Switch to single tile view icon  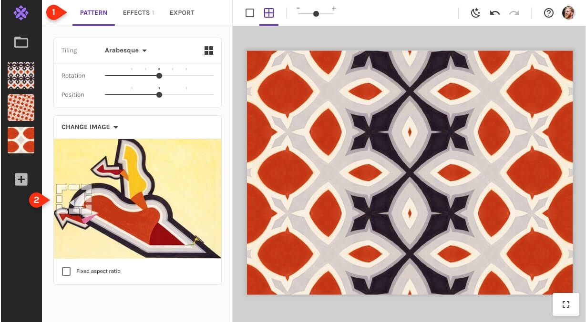click(x=250, y=13)
